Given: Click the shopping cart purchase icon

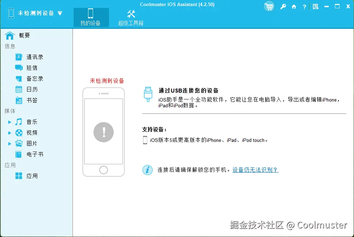Looking at the screenshot, I should 269,6.
